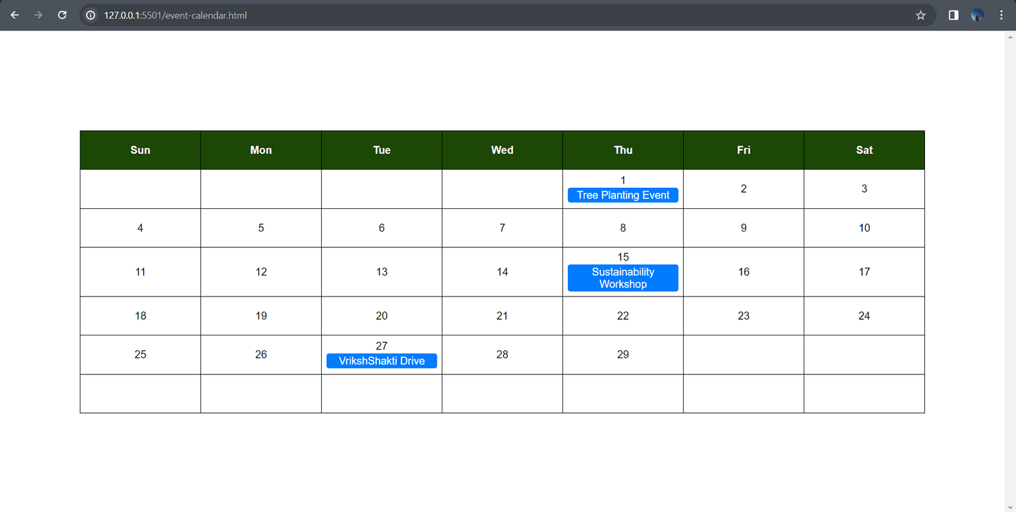Screen dimensions: 1016x512
Task: Select date 10 in the calendar
Action: pos(864,228)
